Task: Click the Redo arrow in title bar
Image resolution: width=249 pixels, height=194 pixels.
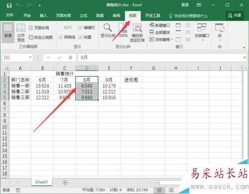Action: click(29, 5)
